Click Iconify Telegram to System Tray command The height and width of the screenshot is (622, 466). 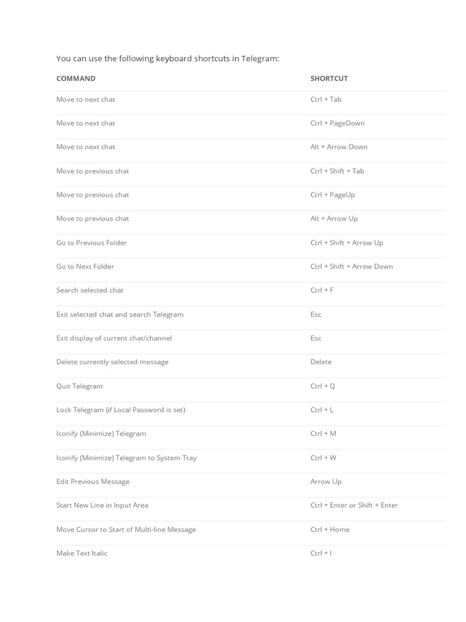pos(126,457)
